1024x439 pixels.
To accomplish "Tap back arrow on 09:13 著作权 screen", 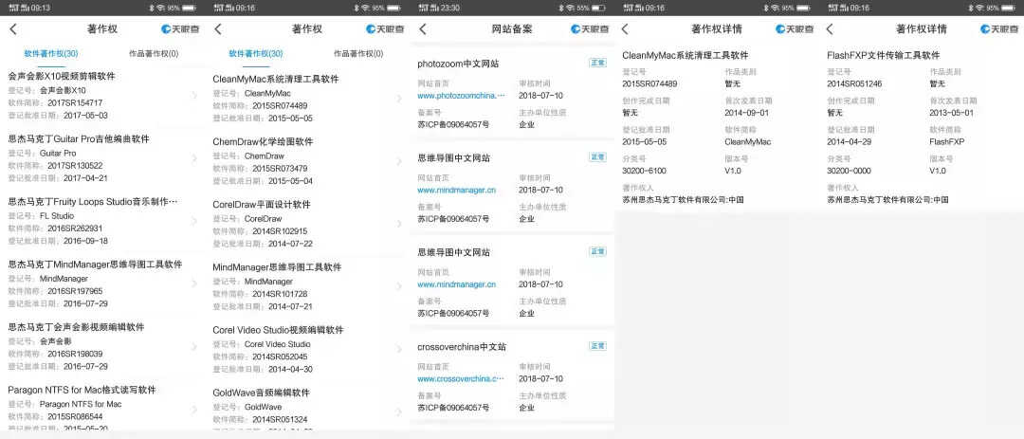I will [13, 29].
